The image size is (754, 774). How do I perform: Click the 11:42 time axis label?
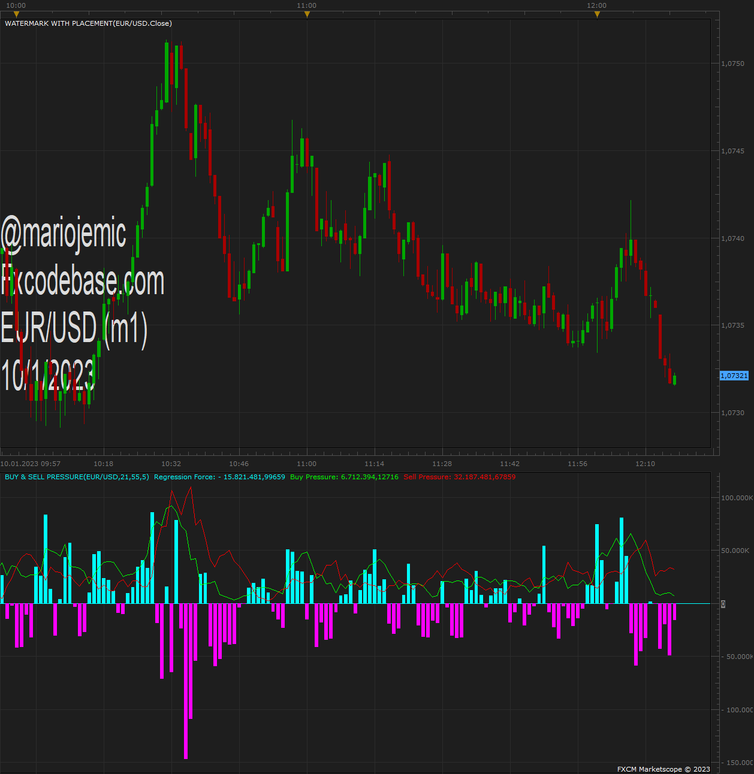(x=510, y=464)
